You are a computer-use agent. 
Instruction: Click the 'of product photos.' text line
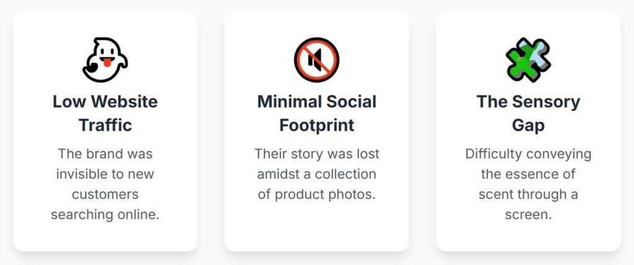pos(316,195)
